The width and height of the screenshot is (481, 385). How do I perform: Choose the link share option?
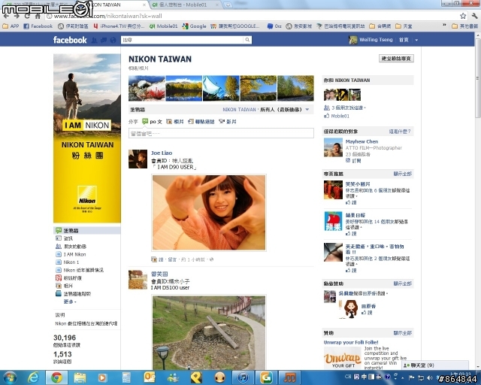coord(201,122)
